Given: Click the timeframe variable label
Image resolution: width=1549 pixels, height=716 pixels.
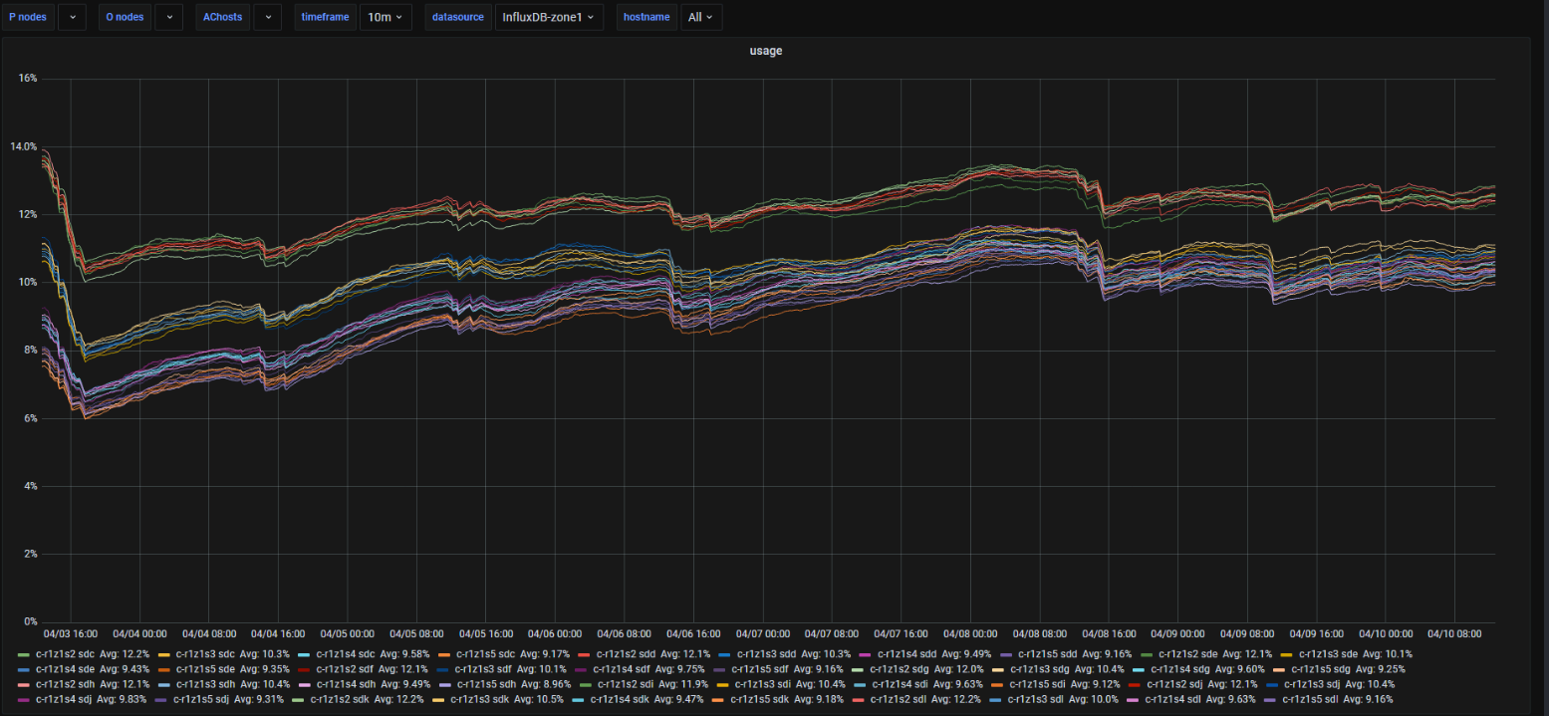Looking at the screenshot, I should (326, 17).
